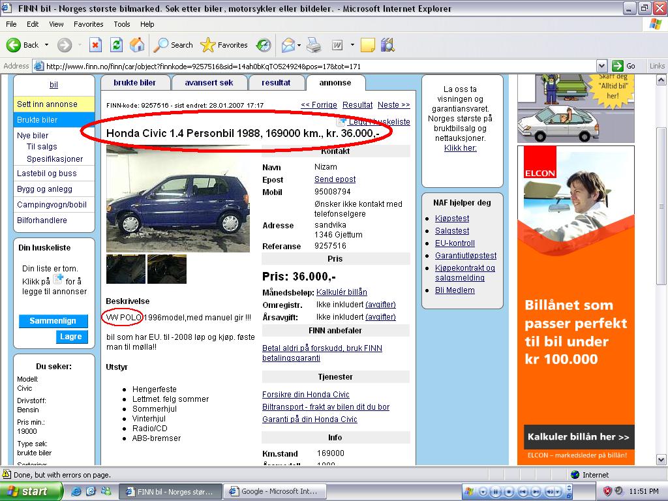Viewport: 668px width, 501px height.
Task: Launch Internet Explorer from quick launch
Action: click(x=76, y=491)
